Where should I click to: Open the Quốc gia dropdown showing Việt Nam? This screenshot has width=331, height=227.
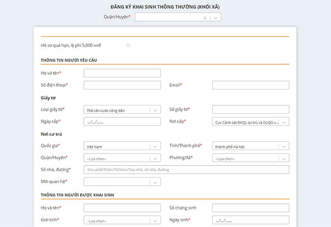pos(122,146)
